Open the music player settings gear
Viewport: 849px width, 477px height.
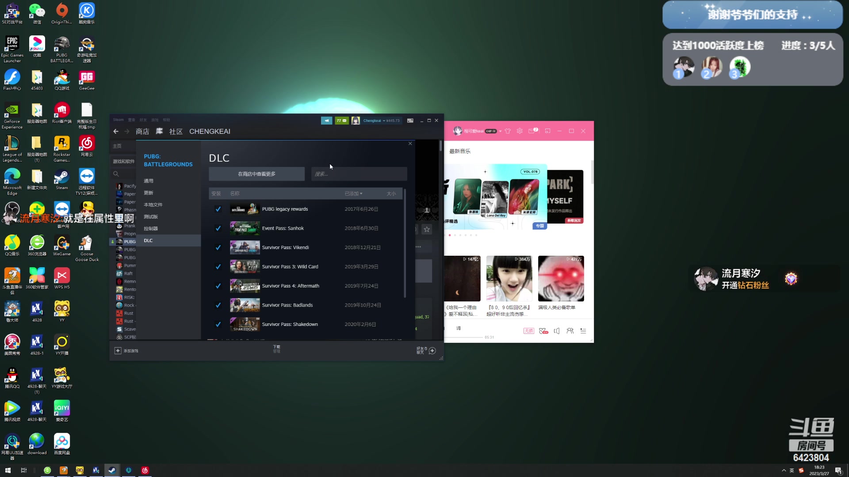[x=520, y=131]
